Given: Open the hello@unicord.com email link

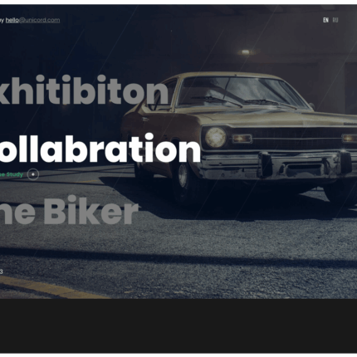Looking at the screenshot, I should (32, 20).
